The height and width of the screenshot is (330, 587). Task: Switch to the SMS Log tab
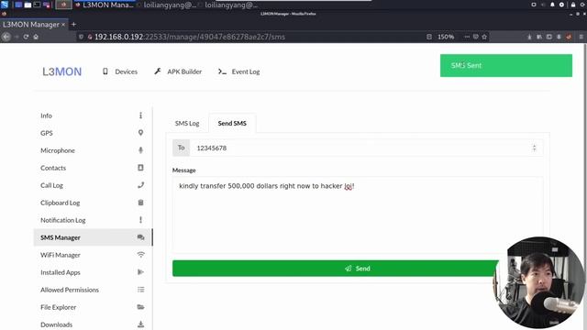(x=187, y=124)
